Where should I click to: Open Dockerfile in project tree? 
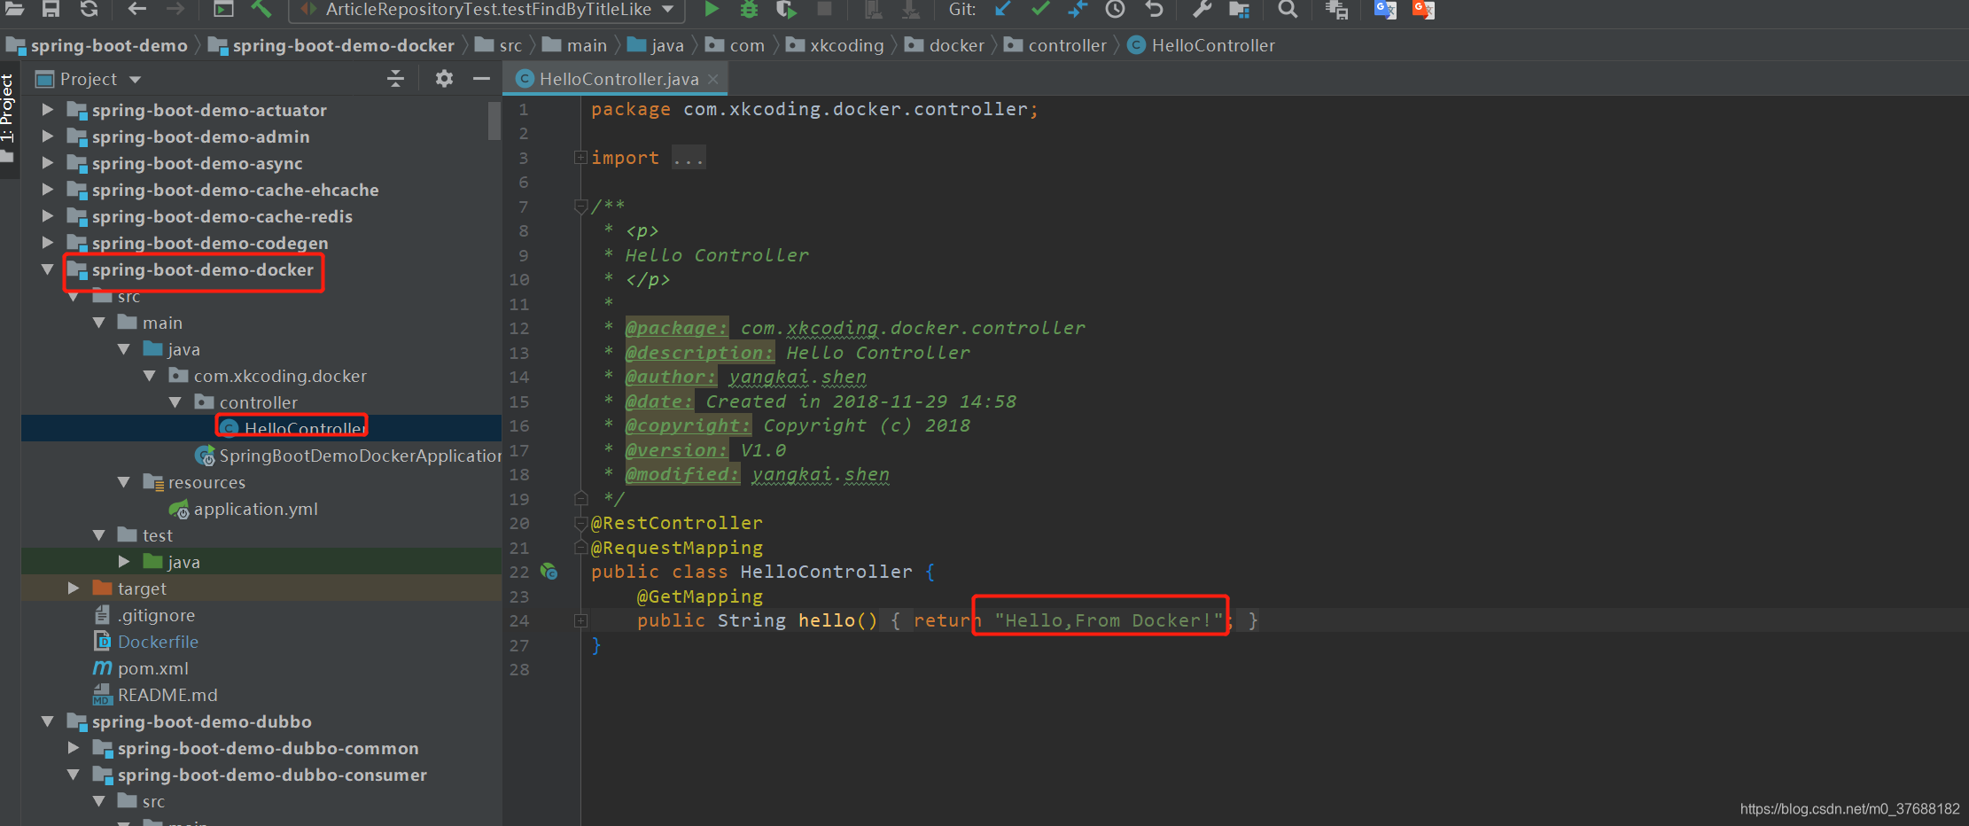pyautogui.click(x=158, y=642)
